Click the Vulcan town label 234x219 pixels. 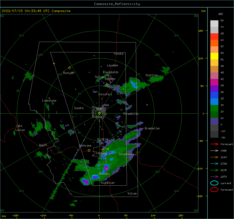point(132,193)
